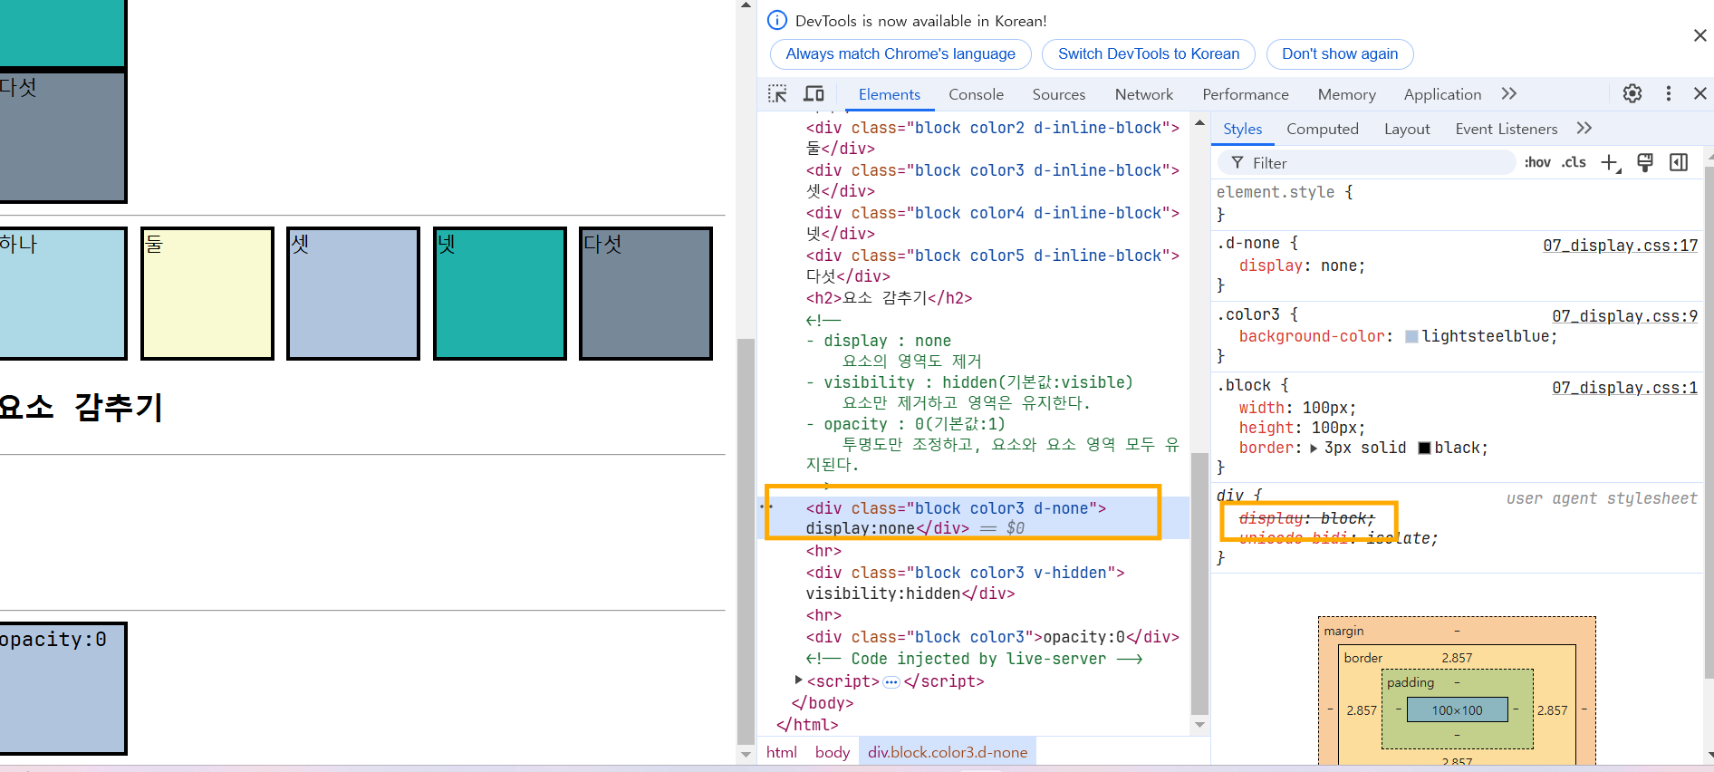The image size is (1714, 772).
Task: Select body in the breadcrumb bar
Action: coord(832,752)
